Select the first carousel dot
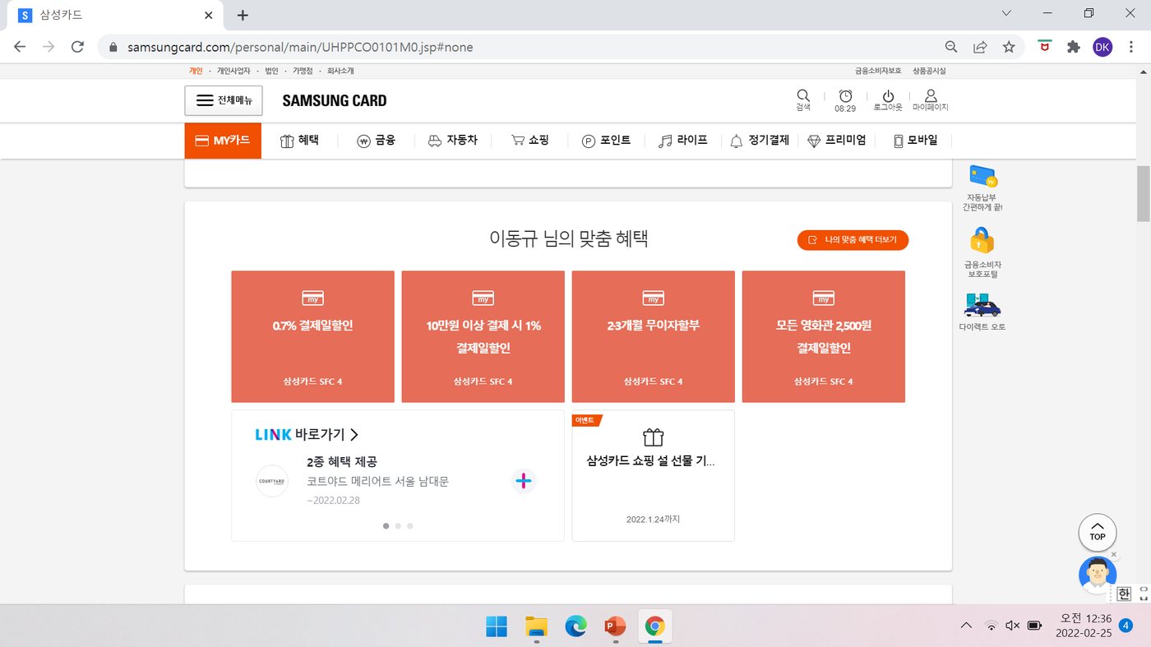 pyautogui.click(x=386, y=525)
